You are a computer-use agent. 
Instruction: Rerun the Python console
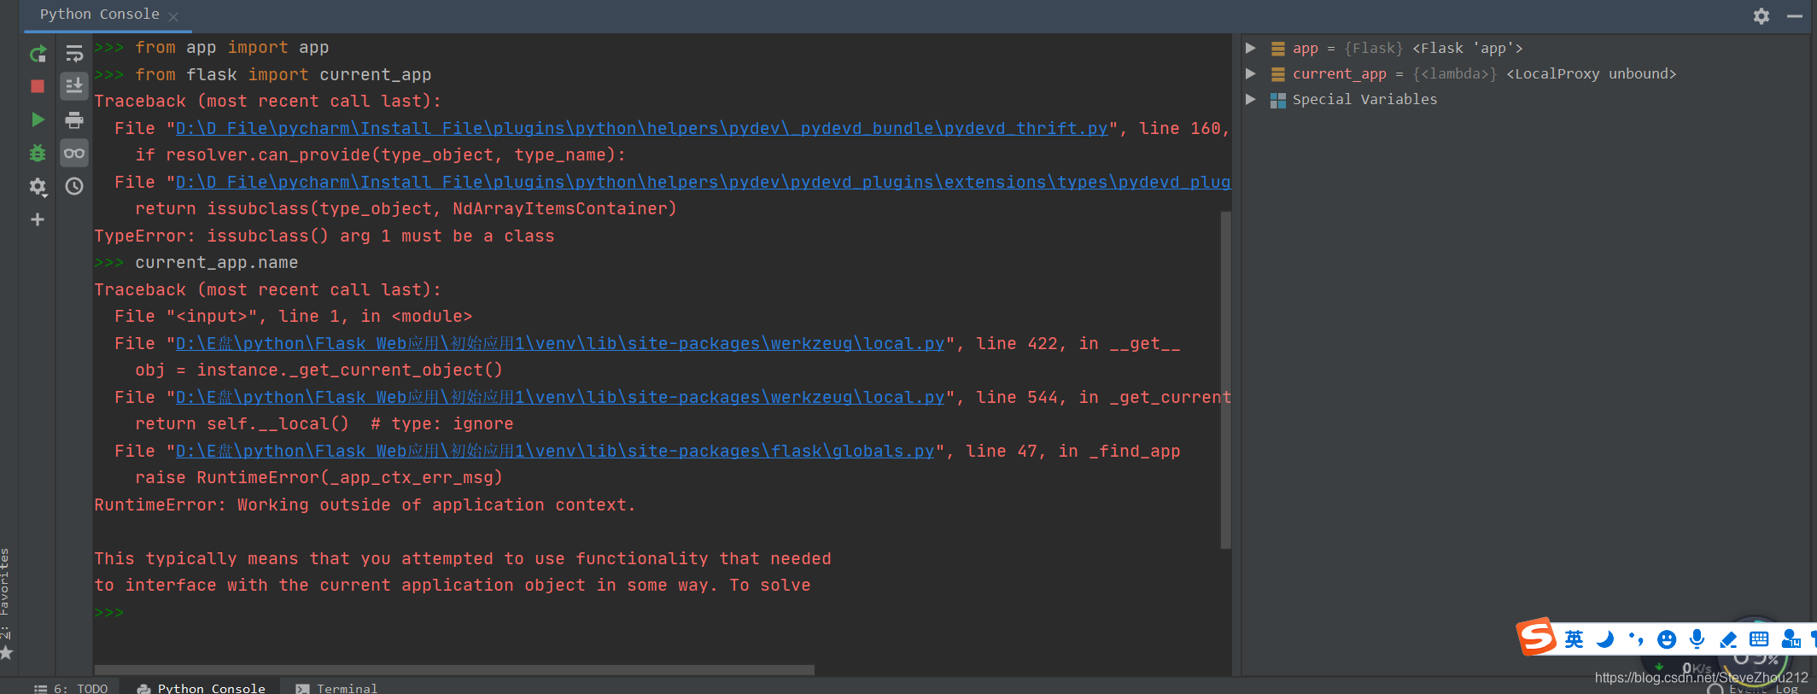coord(38,55)
